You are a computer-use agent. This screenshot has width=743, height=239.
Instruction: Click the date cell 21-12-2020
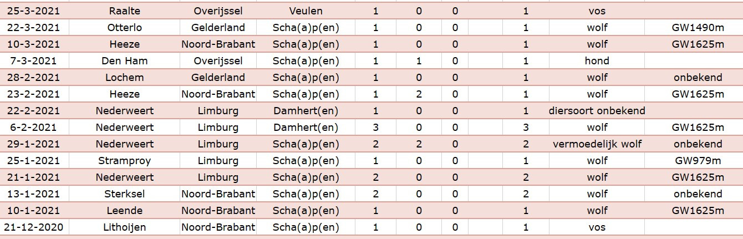pos(34,227)
